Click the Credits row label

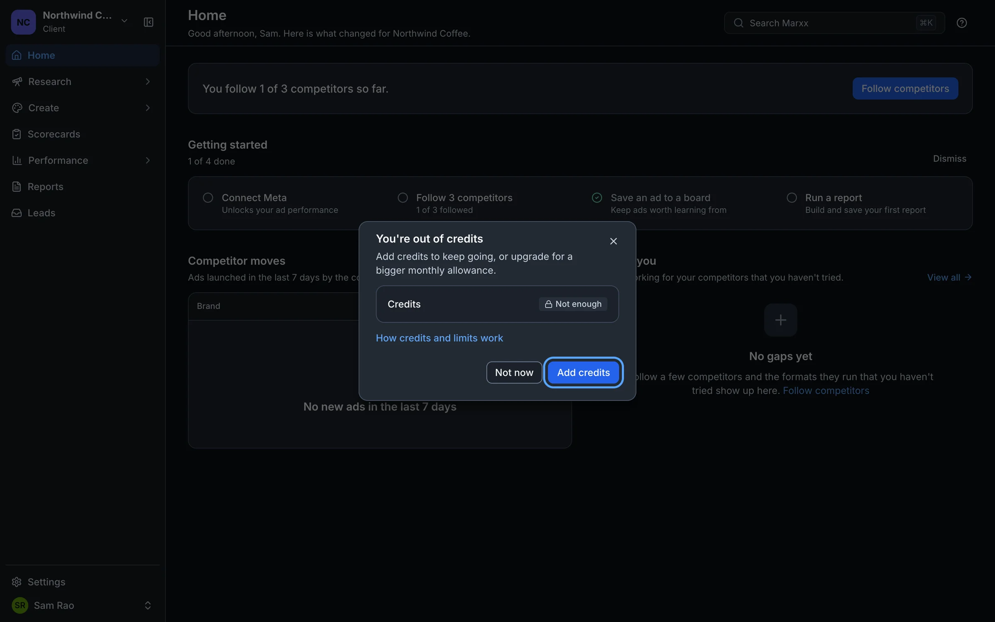(404, 304)
